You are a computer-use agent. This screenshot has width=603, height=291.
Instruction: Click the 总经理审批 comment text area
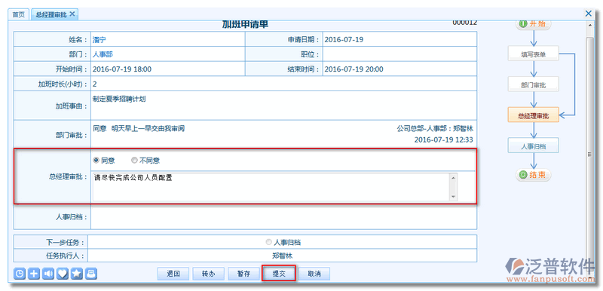coord(271,187)
